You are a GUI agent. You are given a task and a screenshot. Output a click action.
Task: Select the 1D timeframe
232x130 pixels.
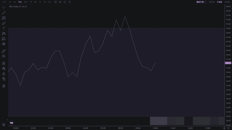click(40, 2)
